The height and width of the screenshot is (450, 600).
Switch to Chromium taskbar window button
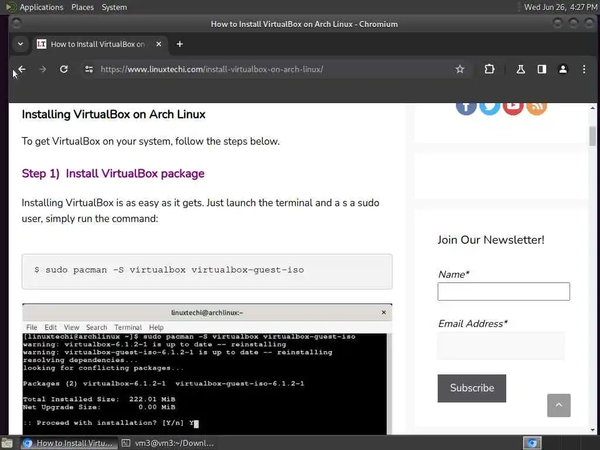tap(68, 443)
